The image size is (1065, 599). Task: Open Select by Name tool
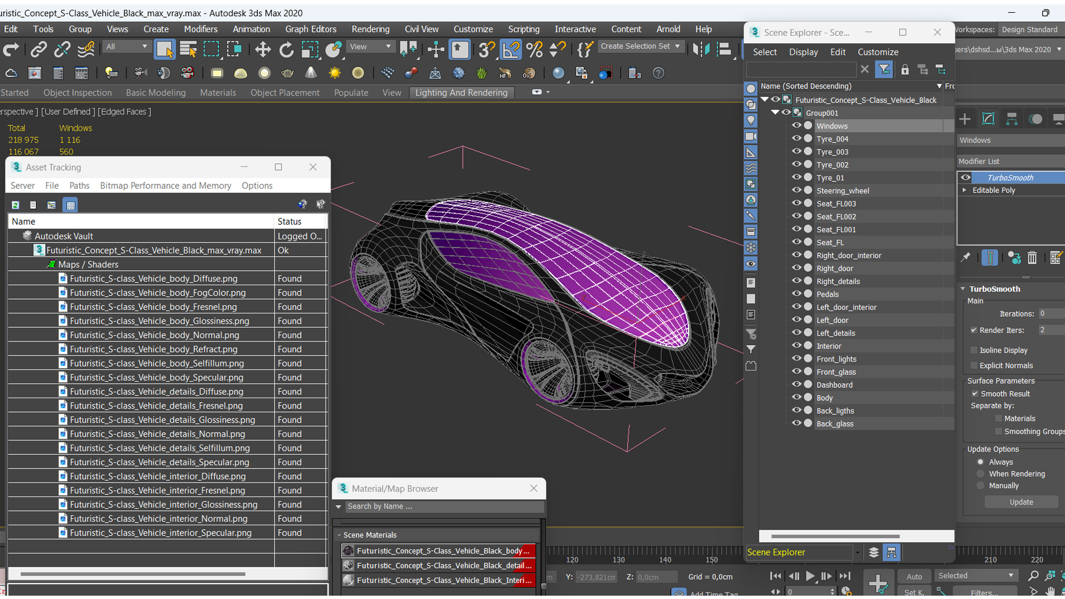pos(188,50)
